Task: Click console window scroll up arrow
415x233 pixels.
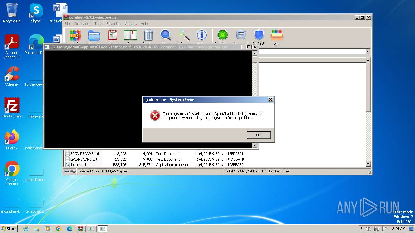Action: click(x=255, y=53)
